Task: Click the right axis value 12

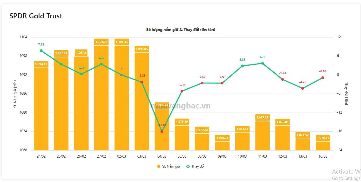Action: (339, 37)
